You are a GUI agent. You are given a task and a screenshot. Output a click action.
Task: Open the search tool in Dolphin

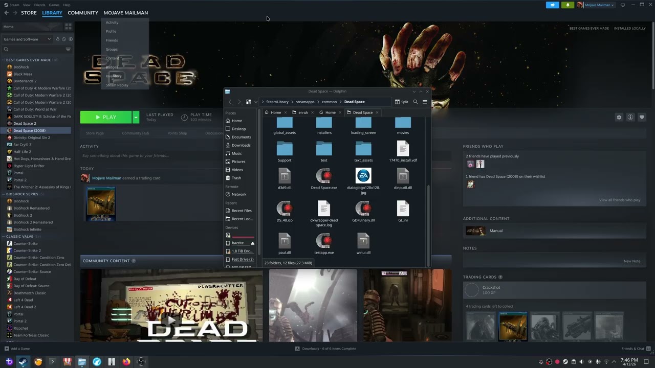coord(416,102)
